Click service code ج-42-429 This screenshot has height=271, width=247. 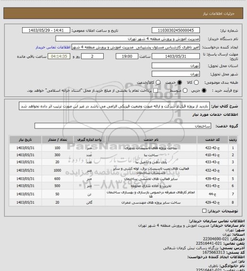click(x=213, y=203)
